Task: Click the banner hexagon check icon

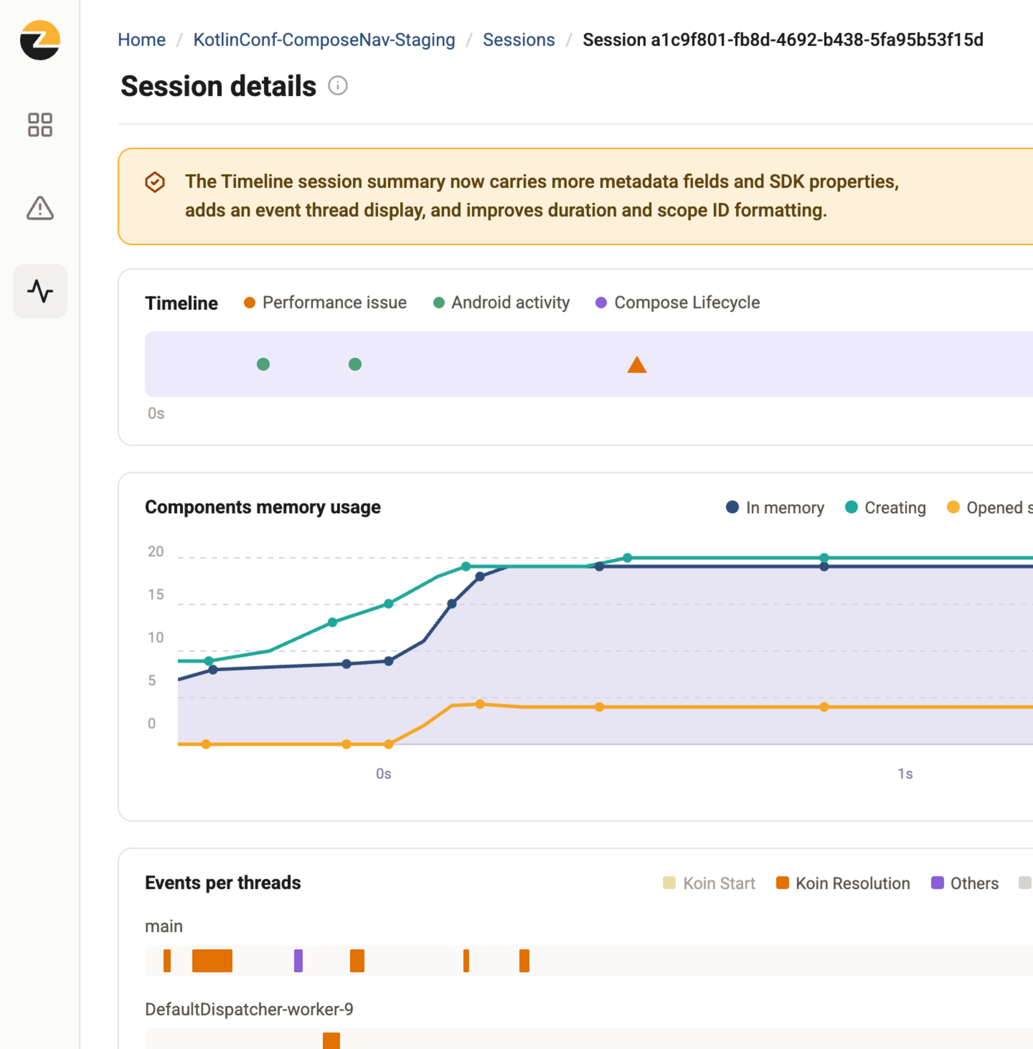Action: [155, 182]
